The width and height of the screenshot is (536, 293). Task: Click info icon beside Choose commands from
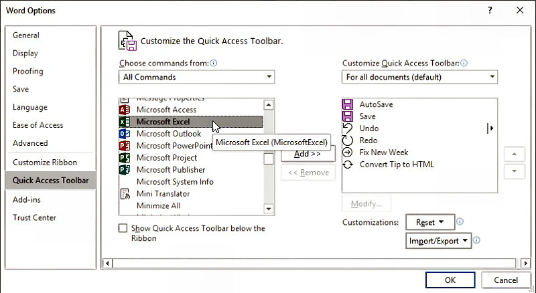tap(214, 63)
